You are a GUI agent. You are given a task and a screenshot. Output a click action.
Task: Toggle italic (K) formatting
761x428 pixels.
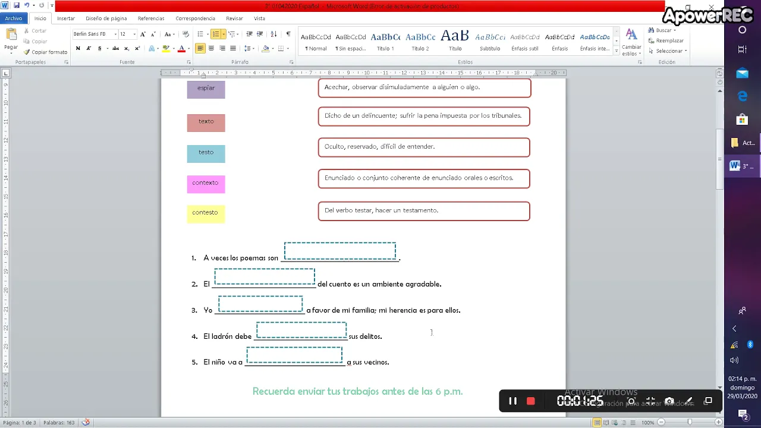pyautogui.click(x=89, y=49)
